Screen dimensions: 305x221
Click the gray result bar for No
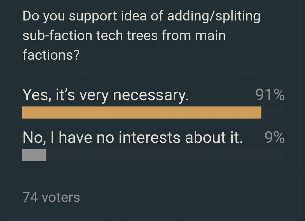click(x=34, y=155)
